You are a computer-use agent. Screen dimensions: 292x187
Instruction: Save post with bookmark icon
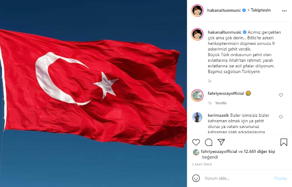click(x=284, y=142)
